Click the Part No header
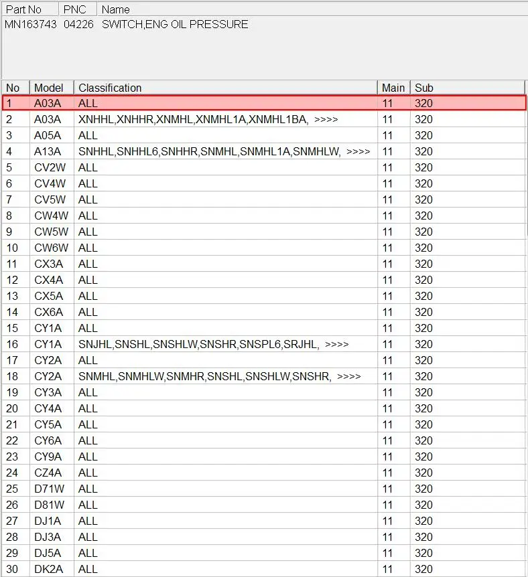528x577 pixels. coord(30,9)
